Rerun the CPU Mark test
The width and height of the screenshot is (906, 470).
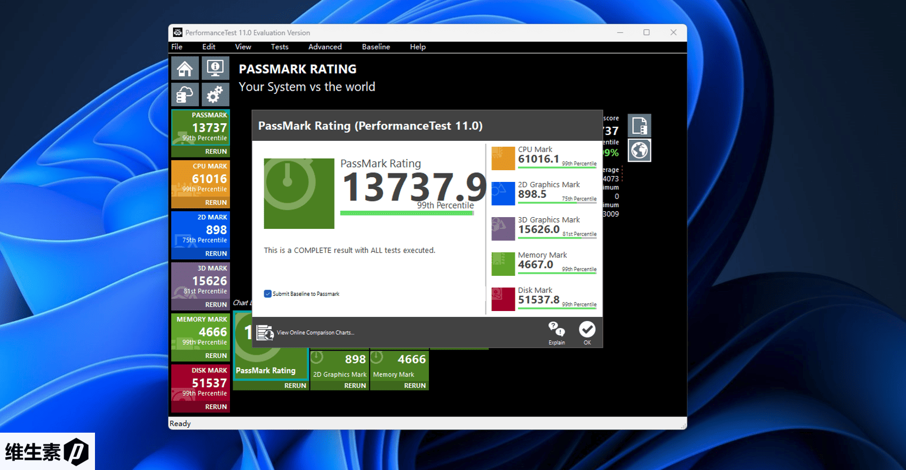point(216,203)
